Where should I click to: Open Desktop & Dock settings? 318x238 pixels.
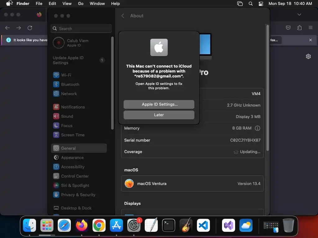pos(79,208)
